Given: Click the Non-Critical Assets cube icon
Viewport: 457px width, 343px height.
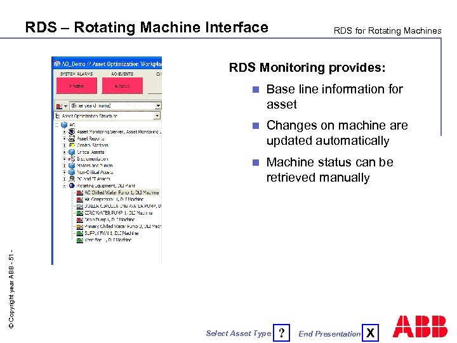Looking at the screenshot, I should click(x=72, y=172).
